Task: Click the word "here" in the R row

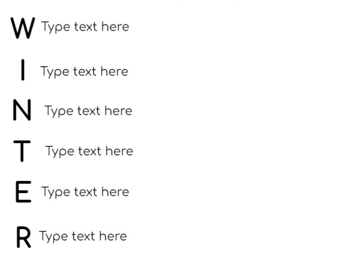Action: [112, 236]
